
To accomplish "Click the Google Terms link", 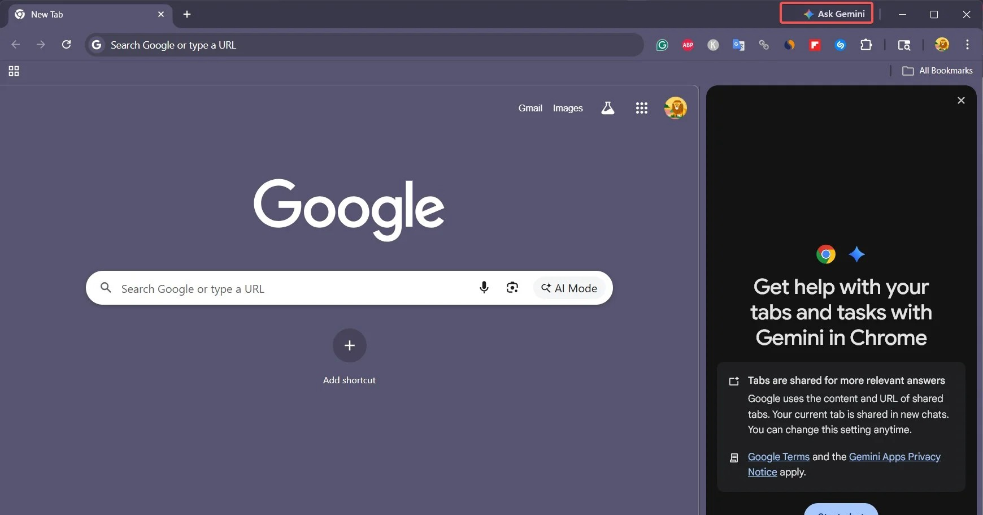I will [x=777, y=457].
